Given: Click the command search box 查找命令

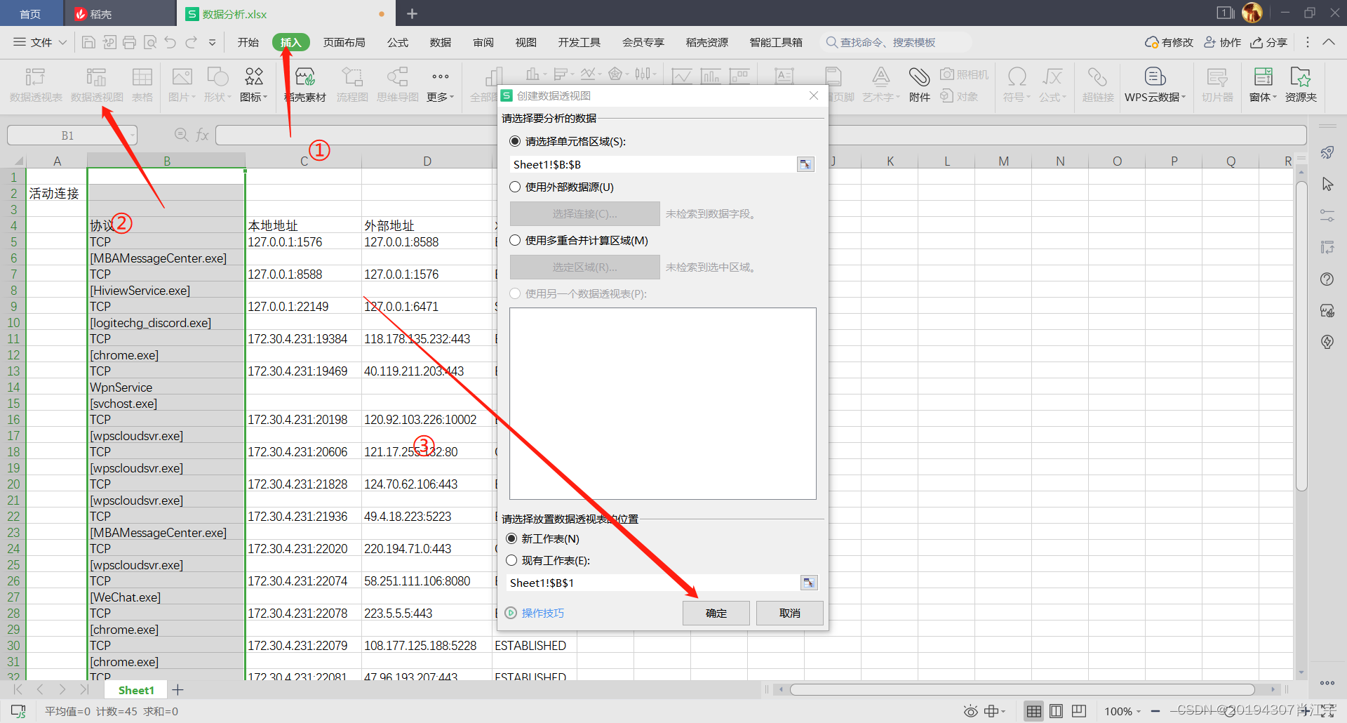Looking at the screenshot, I should point(895,42).
